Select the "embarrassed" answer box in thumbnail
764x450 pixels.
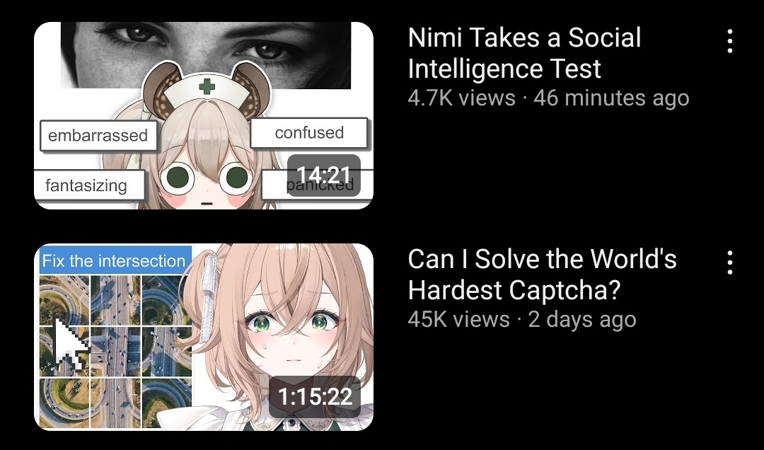pyautogui.click(x=98, y=136)
